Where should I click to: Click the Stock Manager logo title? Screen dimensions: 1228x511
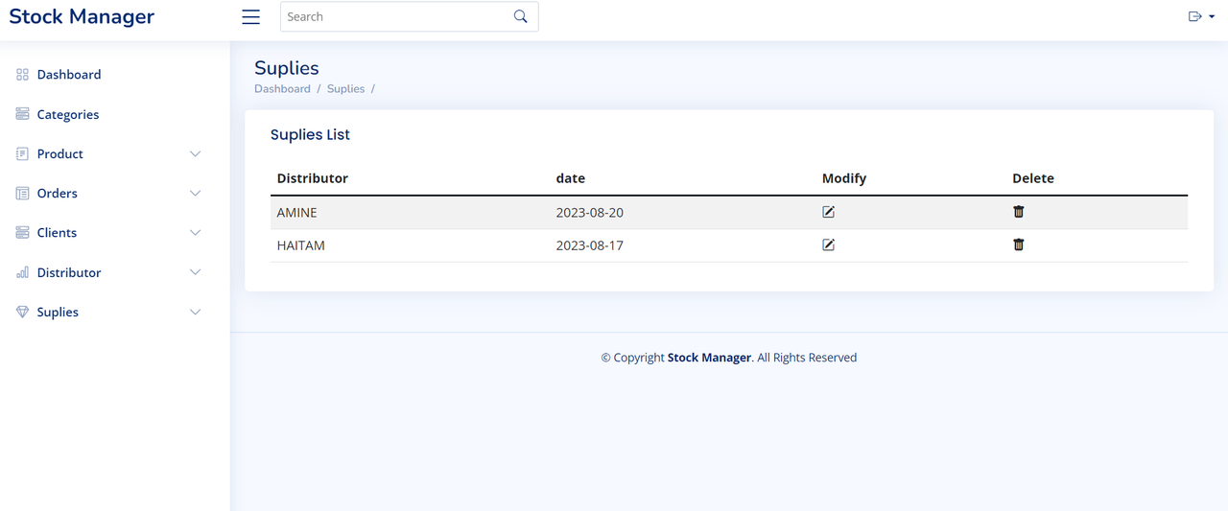coord(82,16)
